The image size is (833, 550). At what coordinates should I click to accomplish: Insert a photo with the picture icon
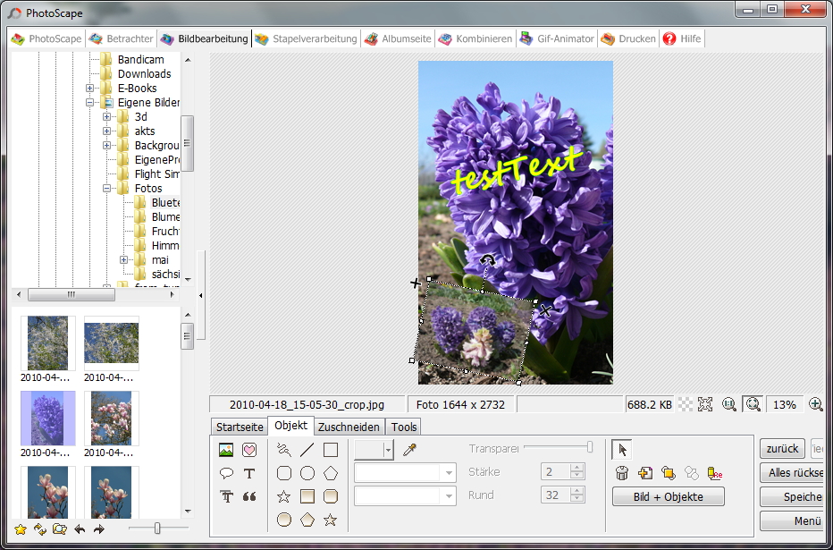pos(226,450)
